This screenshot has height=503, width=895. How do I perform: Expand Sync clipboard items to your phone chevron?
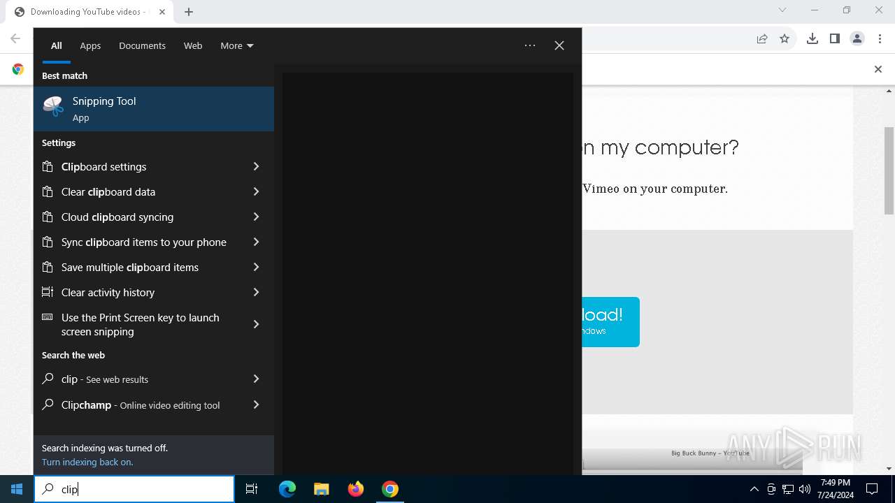(256, 242)
